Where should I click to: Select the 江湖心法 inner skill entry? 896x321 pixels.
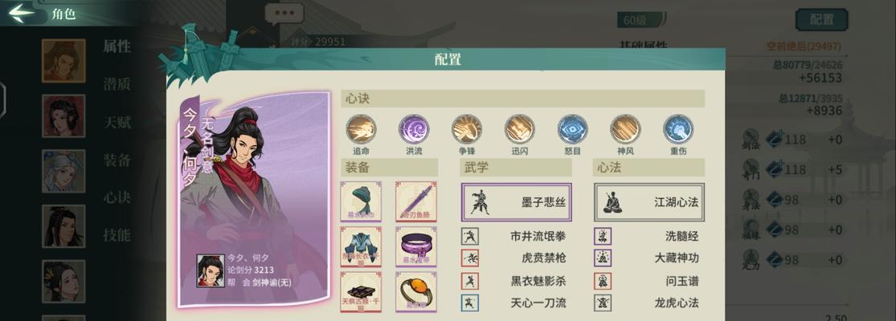tap(649, 202)
